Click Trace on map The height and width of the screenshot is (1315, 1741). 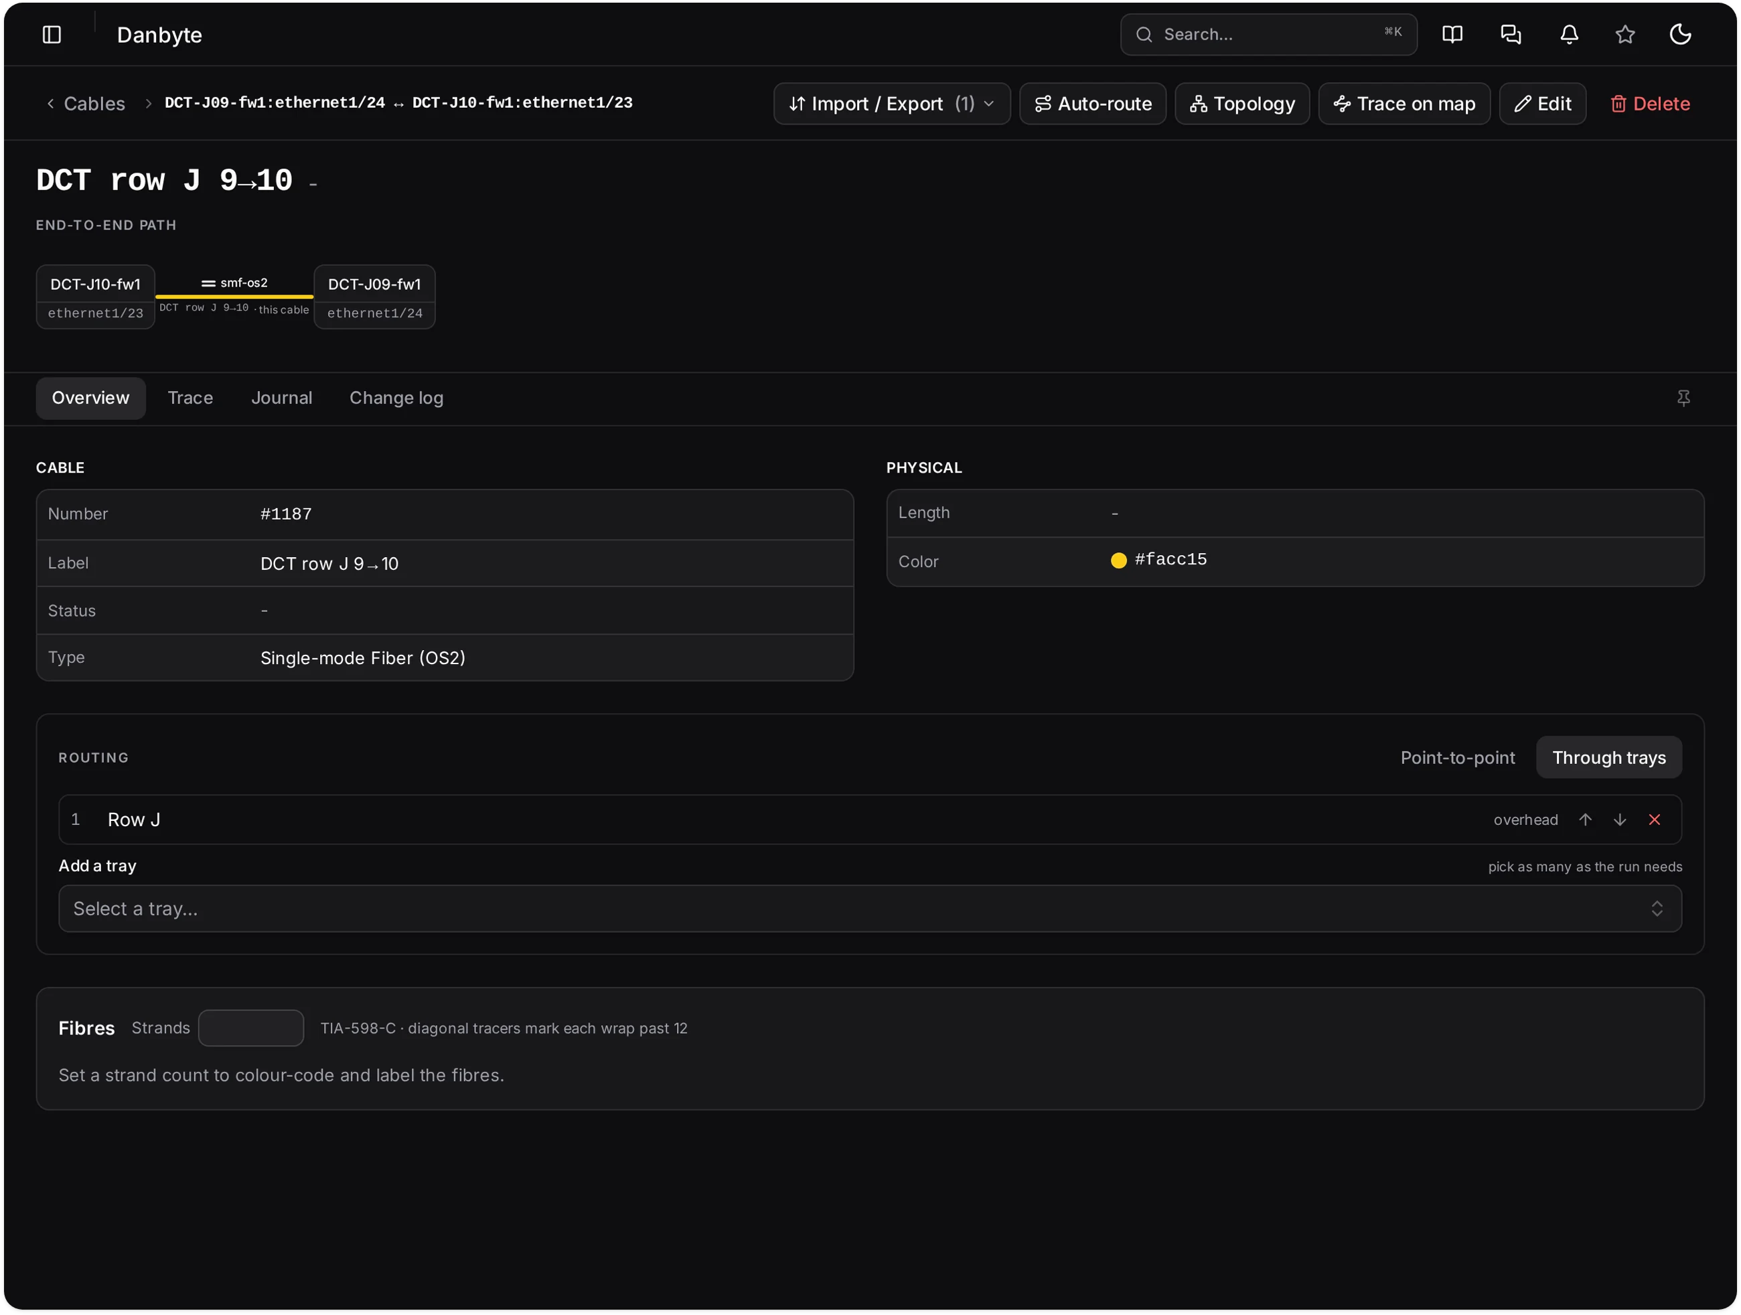1404,104
